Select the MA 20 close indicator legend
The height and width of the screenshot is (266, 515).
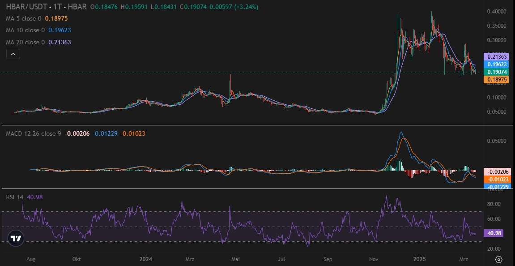(26, 42)
